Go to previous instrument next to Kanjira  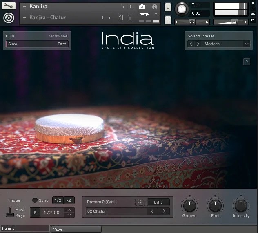[x=123, y=7]
